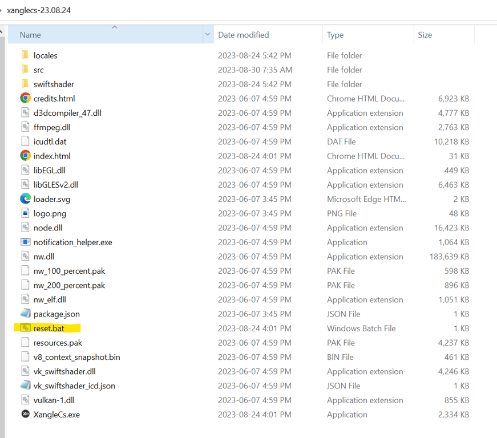Click the xanglecs-23.08.24 breadcrumb path
497x438 pixels.
pyautogui.click(x=39, y=10)
